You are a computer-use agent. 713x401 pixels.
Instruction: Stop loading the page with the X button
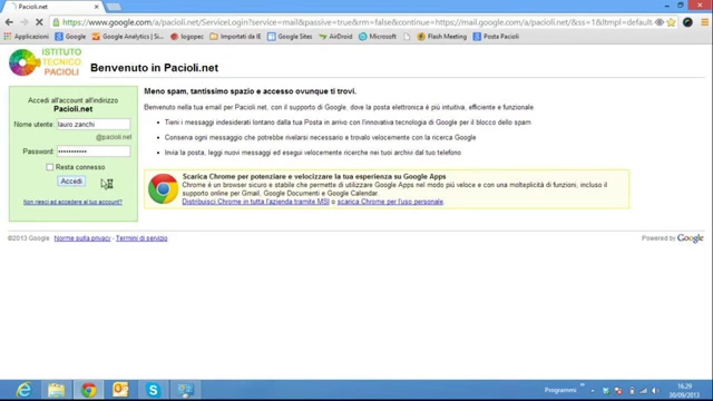coord(40,22)
